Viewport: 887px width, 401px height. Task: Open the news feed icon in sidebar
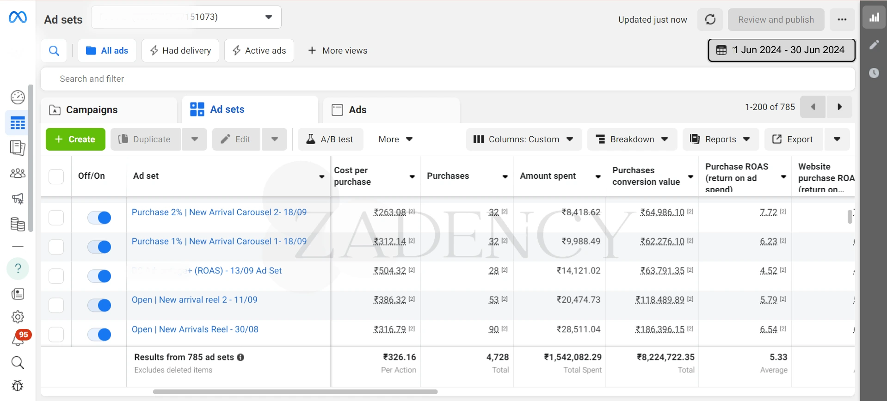click(x=18, y=294)
